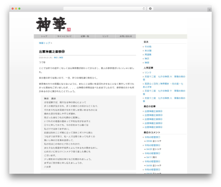Open リンク entry under 人気記事
This screenshot has height=187, width=221.
(x=148, y=73)
